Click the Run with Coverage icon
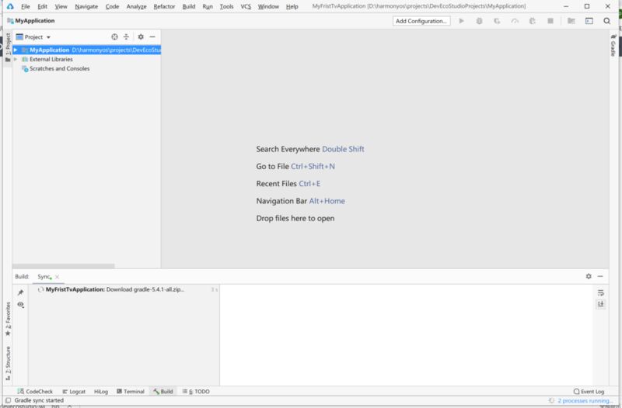Screen dimensions: 622x408 click(497, 21)
